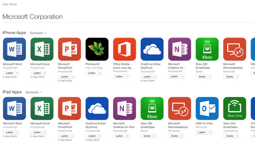Image resolution: width=255 pixels, height=151 pixels.
Task: Open the Office Mobile app icon
Action: (124, 49)
